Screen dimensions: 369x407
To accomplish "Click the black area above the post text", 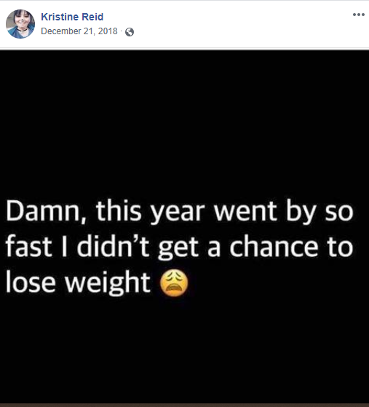I will [185, 122].
